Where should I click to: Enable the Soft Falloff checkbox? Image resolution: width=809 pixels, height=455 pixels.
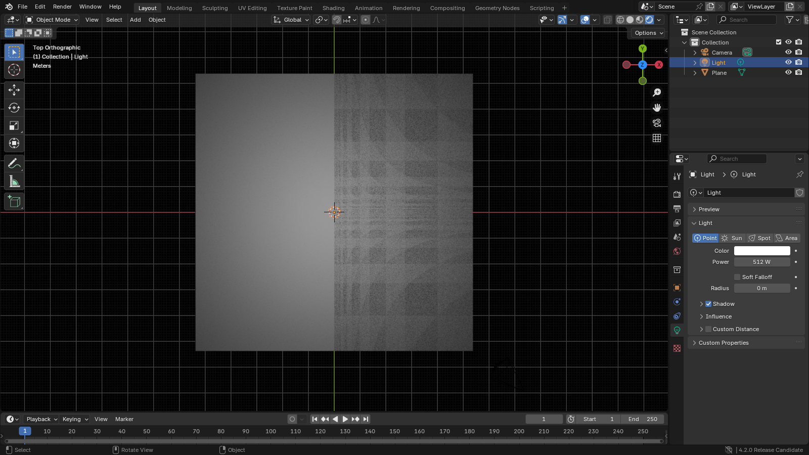(x=737, y=277)
